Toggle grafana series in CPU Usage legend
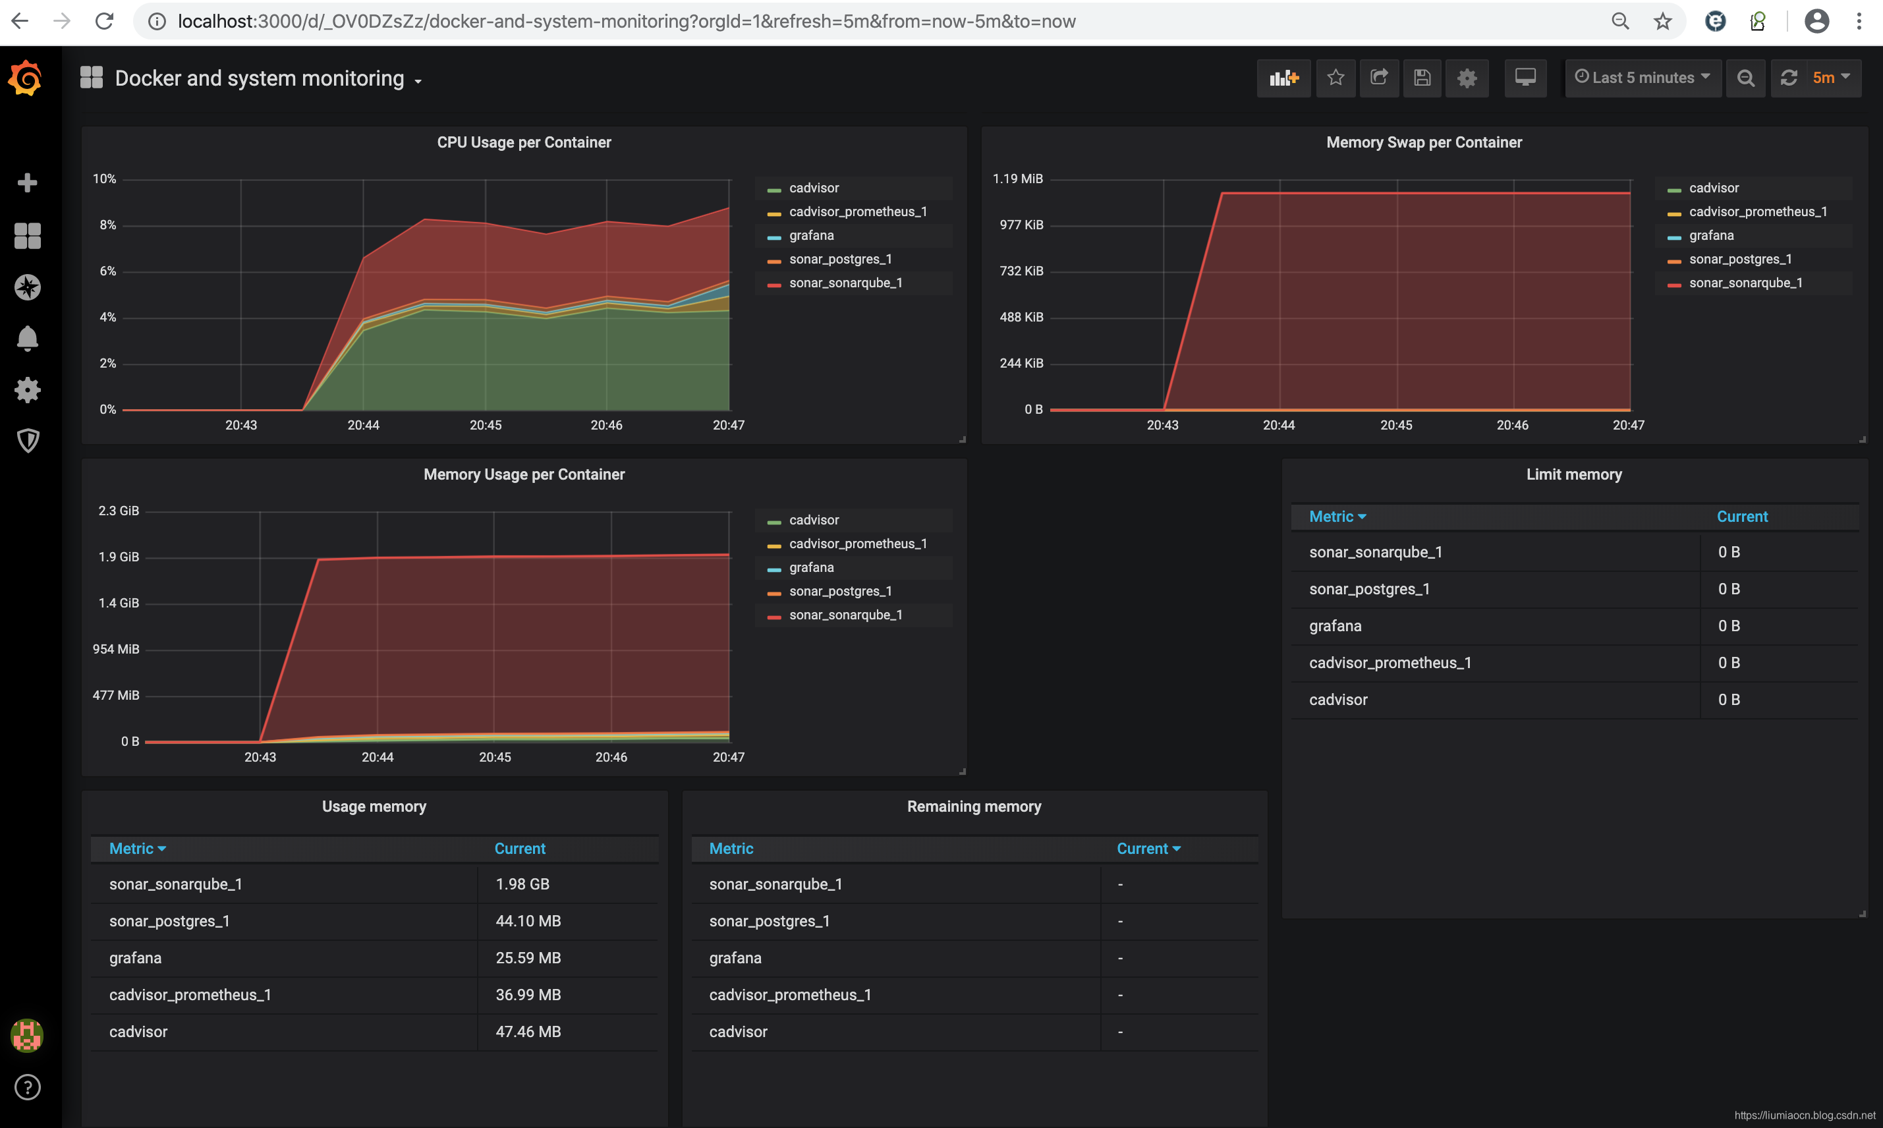Viewport: 1883px width, 1128px height. click(812, 236)
